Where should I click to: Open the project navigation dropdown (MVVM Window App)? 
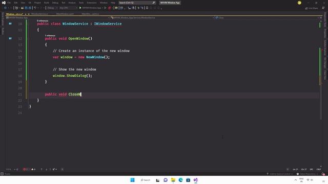58,18
